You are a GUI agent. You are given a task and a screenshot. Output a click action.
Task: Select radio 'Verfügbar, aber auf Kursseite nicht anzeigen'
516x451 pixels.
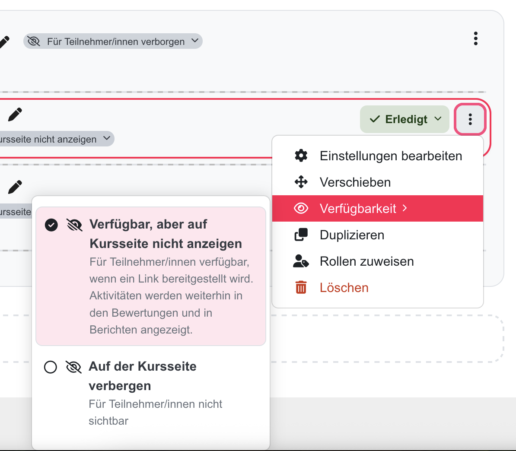(x=51, y=225)
